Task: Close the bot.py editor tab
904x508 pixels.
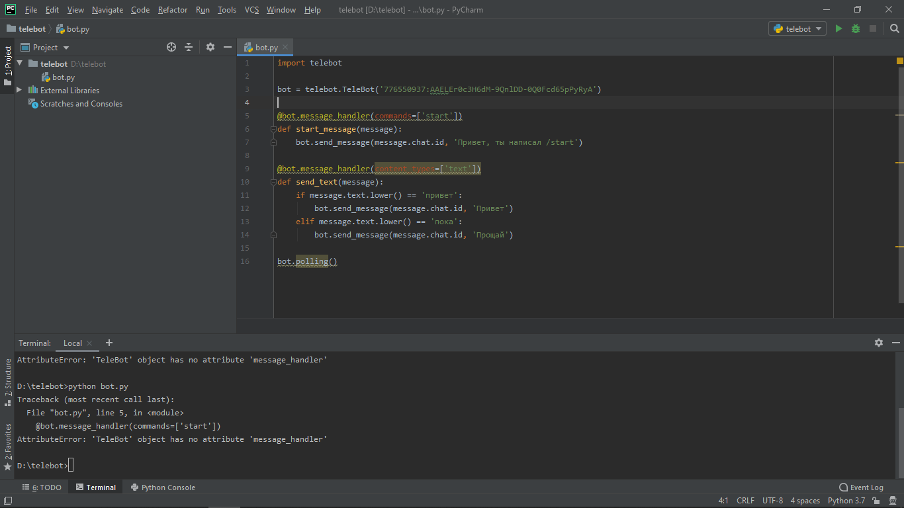Action: coord(285,48)
